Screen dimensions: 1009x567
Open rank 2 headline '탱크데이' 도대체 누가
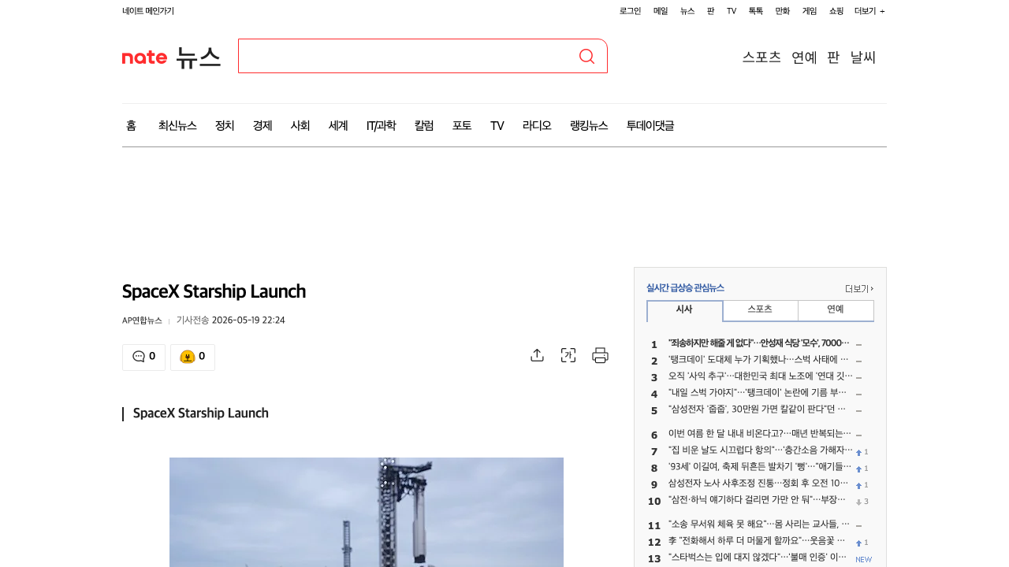click(758, 361)
